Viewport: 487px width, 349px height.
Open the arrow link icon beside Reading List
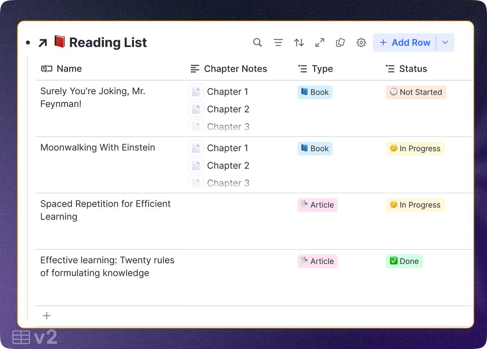pyautogui.click(x=43, y=43)
